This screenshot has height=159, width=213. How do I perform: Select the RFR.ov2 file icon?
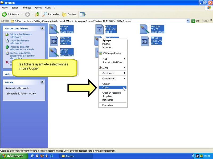[54, 41]
